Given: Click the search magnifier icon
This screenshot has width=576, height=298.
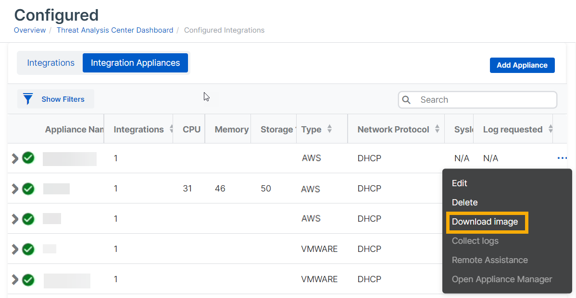Looking at the screenshot, I should pos(407,100).
